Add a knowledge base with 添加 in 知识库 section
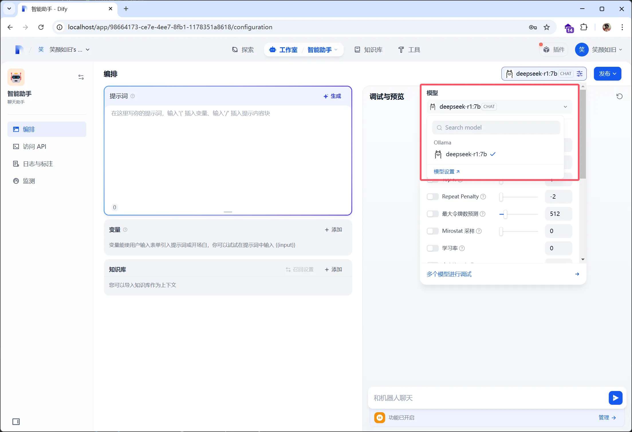 tap(333, 269)
